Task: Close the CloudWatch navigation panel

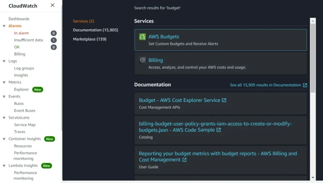Action: (52, 5)
